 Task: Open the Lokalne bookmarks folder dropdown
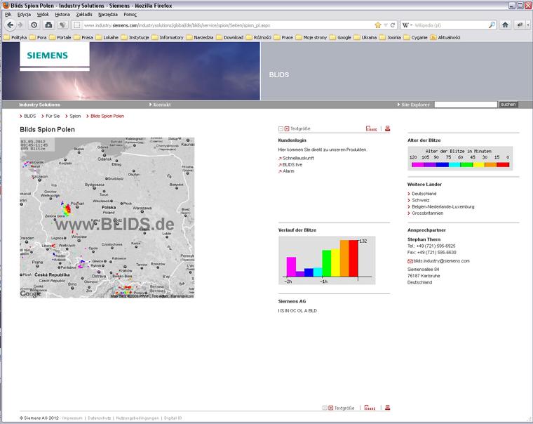pos(107,37)
